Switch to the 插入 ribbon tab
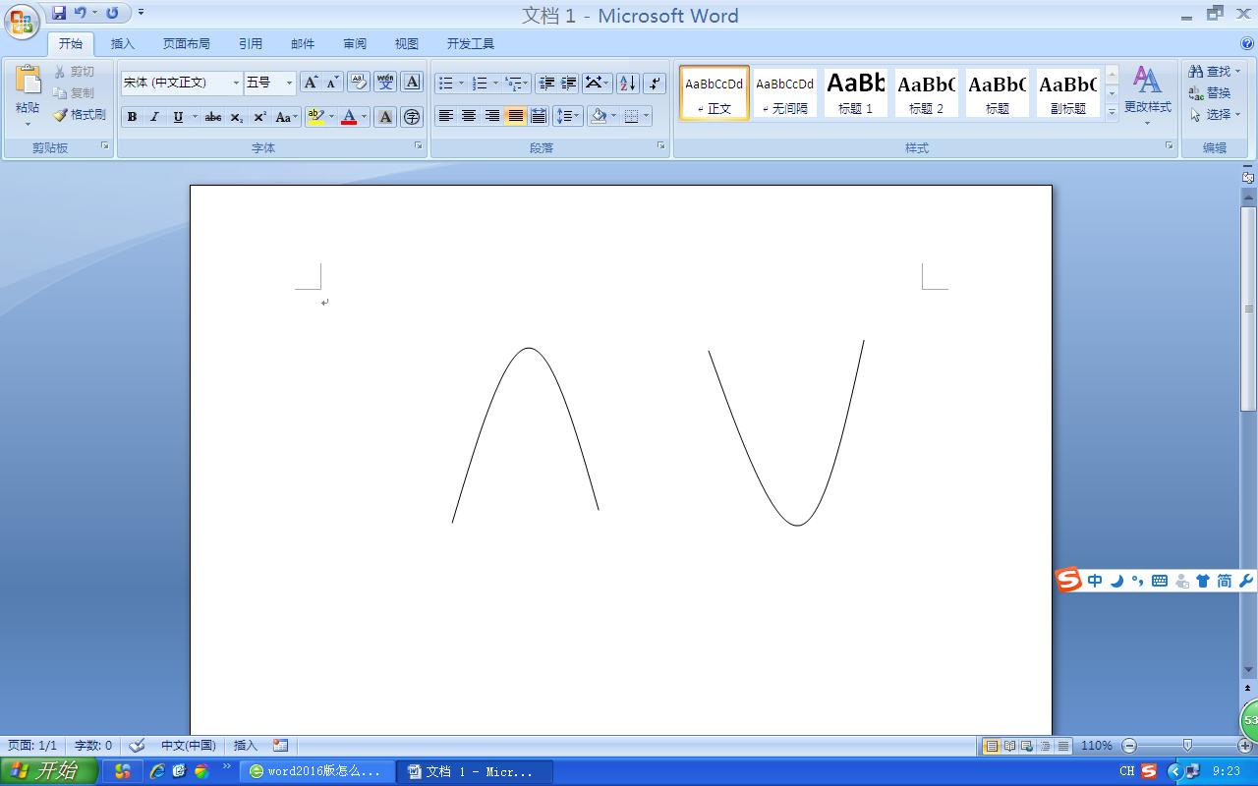1258x786 pixels. [123, 44]
